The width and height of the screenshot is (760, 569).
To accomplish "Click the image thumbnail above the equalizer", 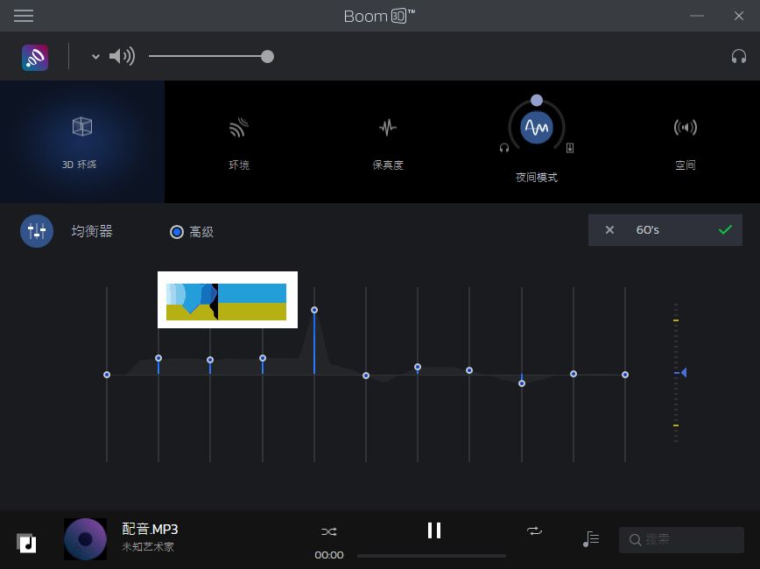I will click(x=228, y=299).
